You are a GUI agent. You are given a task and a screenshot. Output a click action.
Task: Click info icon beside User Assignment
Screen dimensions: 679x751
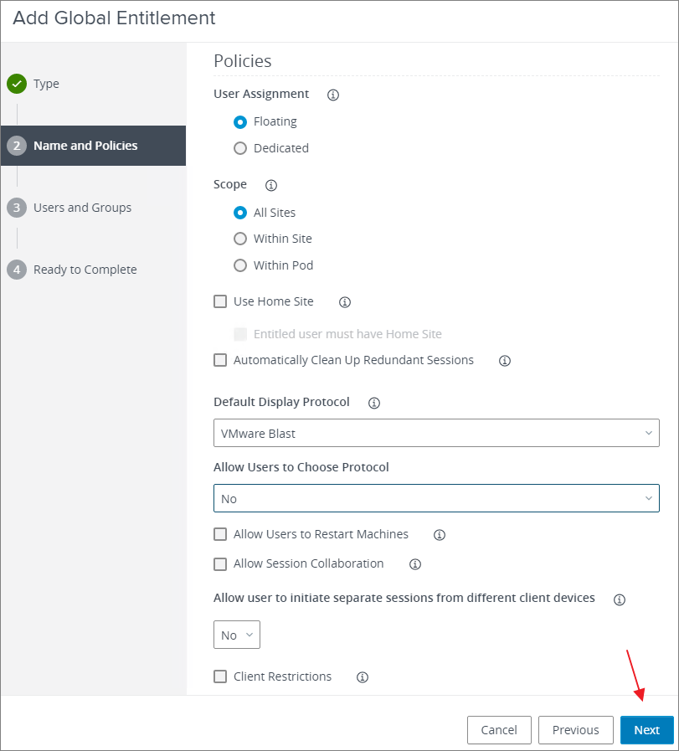pyautogui.click(x=333, y=95)
